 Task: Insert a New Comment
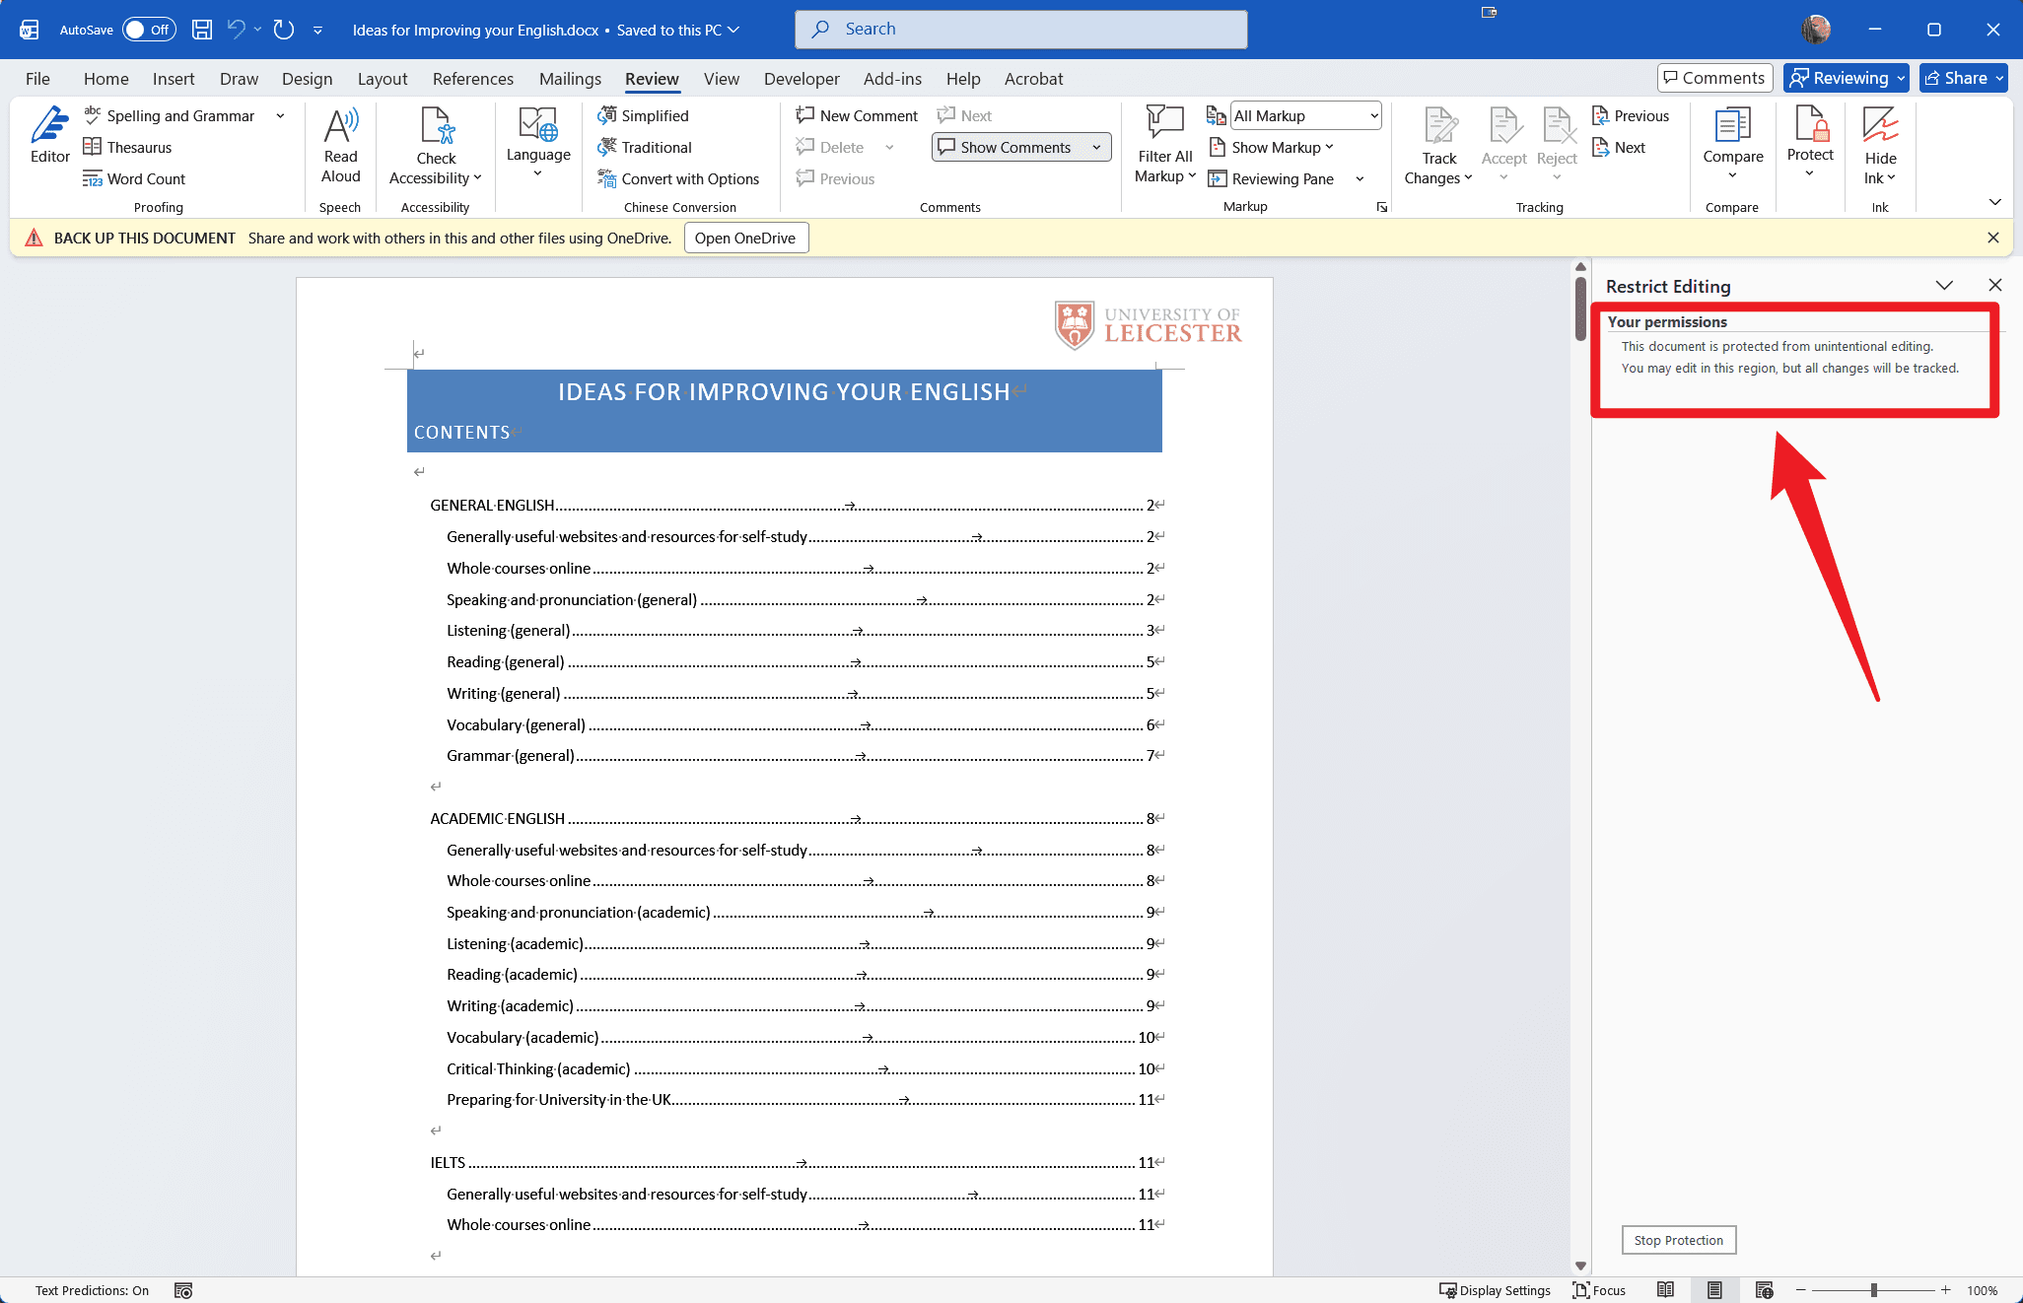coord(857,115)
